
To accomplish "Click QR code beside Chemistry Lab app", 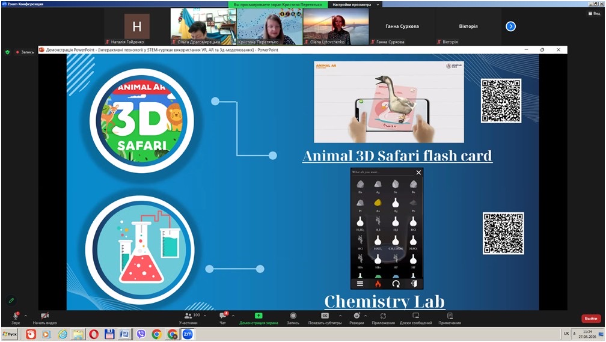I will [x=503, y=233].
